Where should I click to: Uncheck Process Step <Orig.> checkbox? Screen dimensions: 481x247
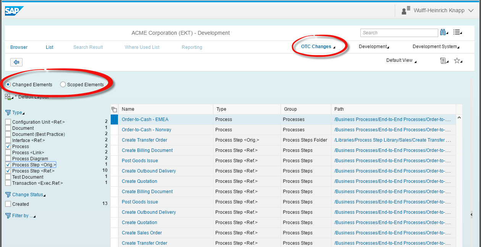(8, 165)
